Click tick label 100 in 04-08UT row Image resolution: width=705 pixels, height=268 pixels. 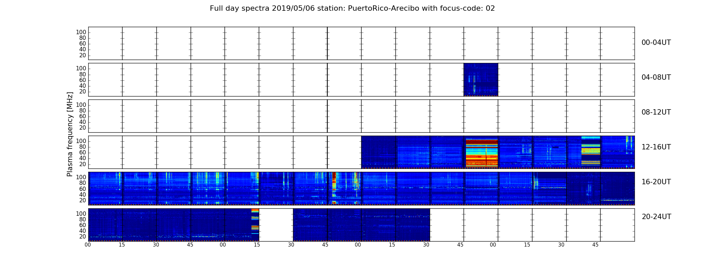coord(81,69)
